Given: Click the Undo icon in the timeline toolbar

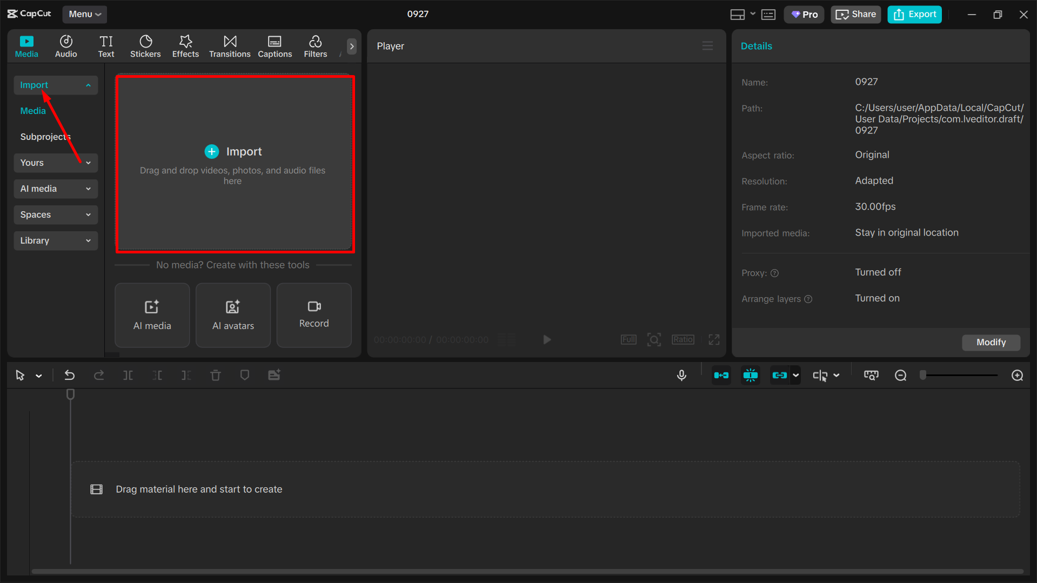Looking at the screenshot, I should [x=69, y=375].
